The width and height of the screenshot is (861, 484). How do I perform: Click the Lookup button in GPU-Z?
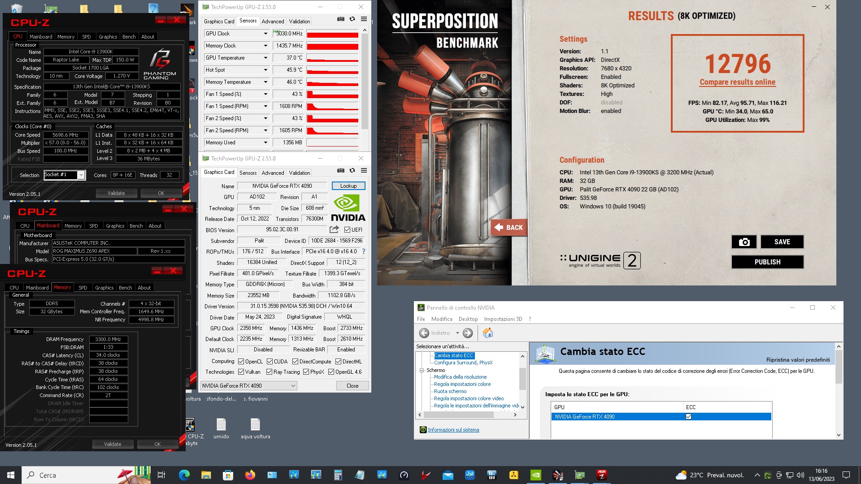point(348,186)
